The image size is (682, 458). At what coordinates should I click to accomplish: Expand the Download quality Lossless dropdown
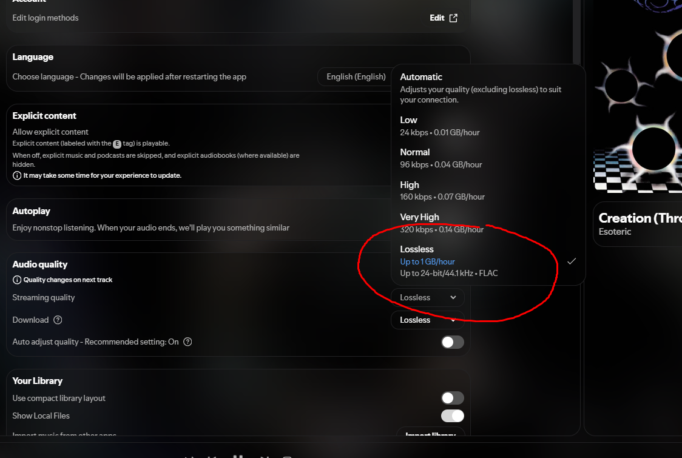tap(428, 320)
